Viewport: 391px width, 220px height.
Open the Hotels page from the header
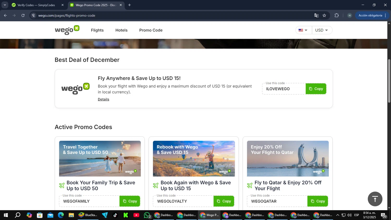[x=121, y=30]
